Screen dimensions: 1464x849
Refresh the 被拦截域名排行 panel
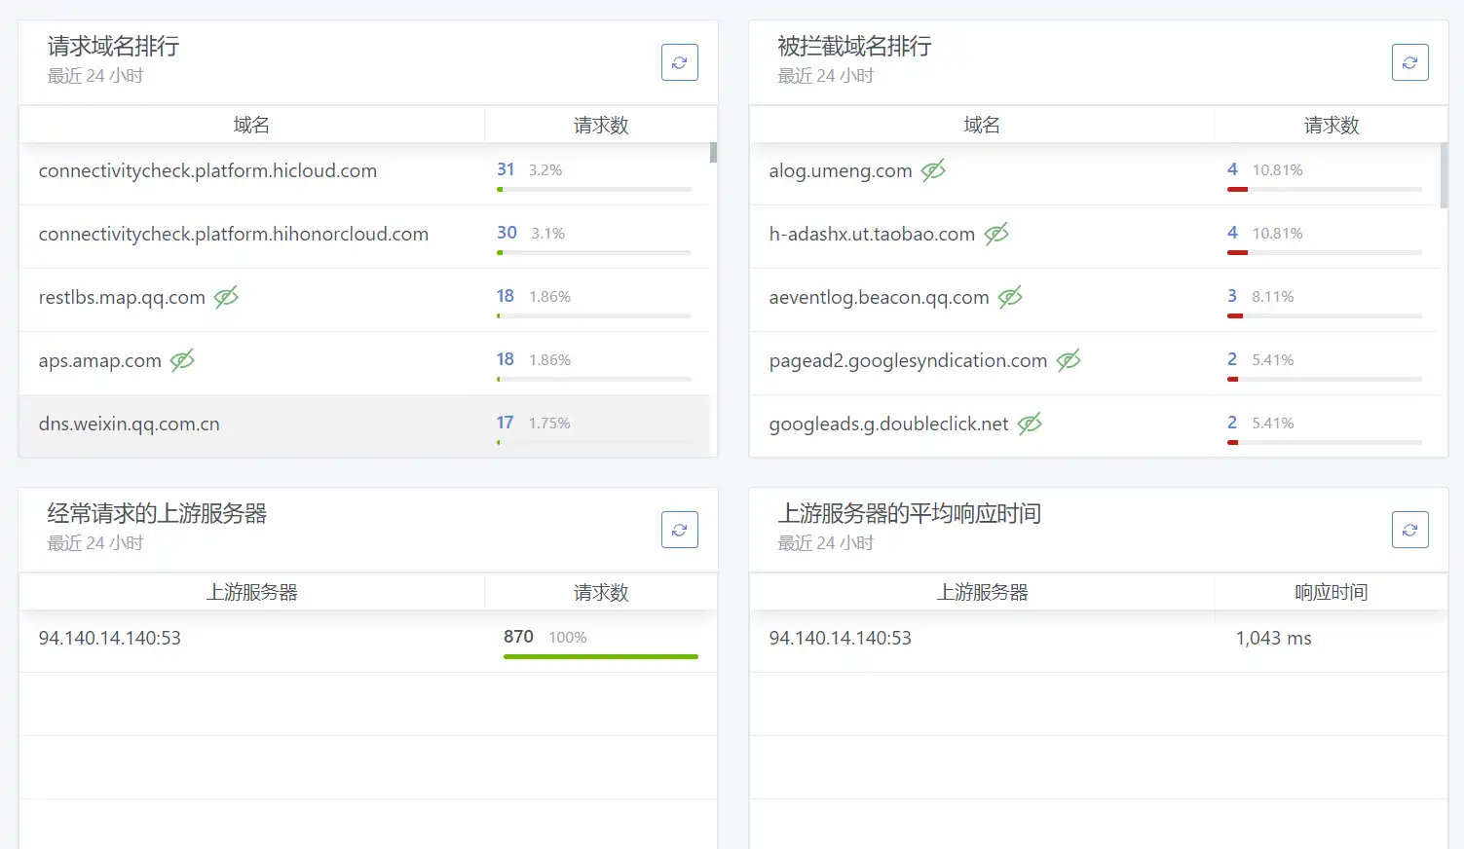pyautogui.click(x=1409, y=62)
